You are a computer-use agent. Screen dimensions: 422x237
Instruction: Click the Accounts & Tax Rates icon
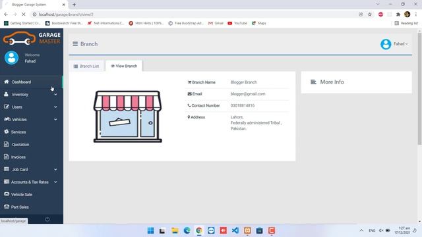[x=7, y=182]
